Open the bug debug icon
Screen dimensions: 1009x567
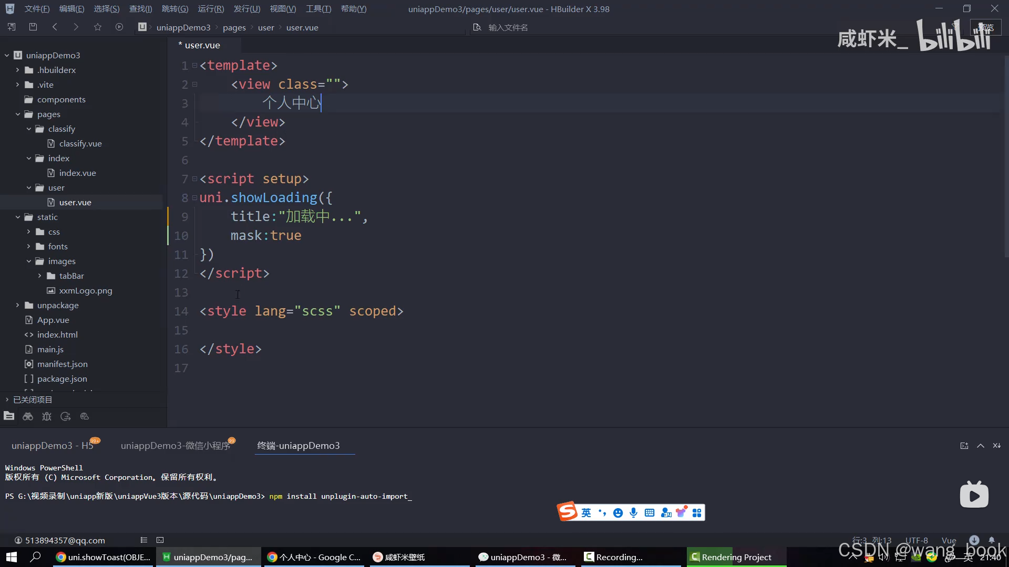click(47, 416)
